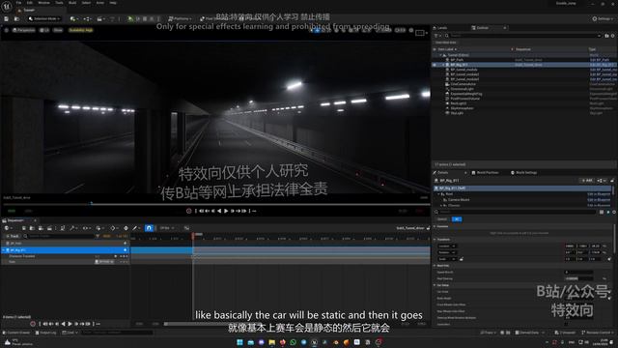Click the Unreal Engine logo icon
Screen dimensions: 618x348
[7, 7]
